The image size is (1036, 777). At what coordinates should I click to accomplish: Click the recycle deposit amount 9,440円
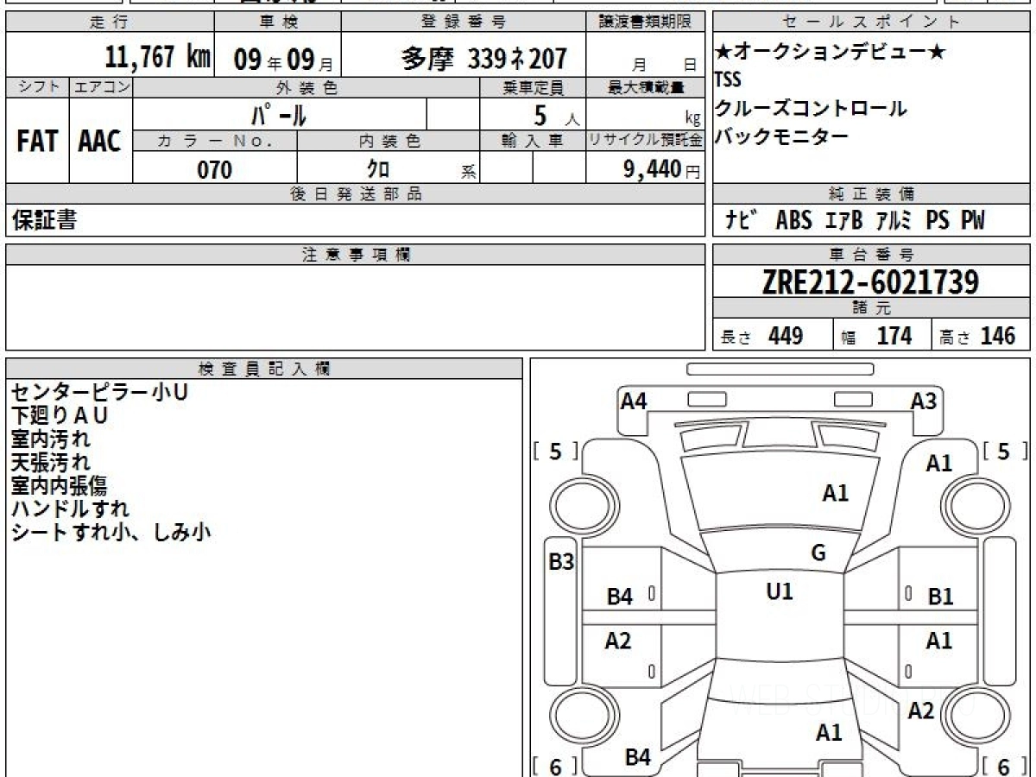point(661,170)
